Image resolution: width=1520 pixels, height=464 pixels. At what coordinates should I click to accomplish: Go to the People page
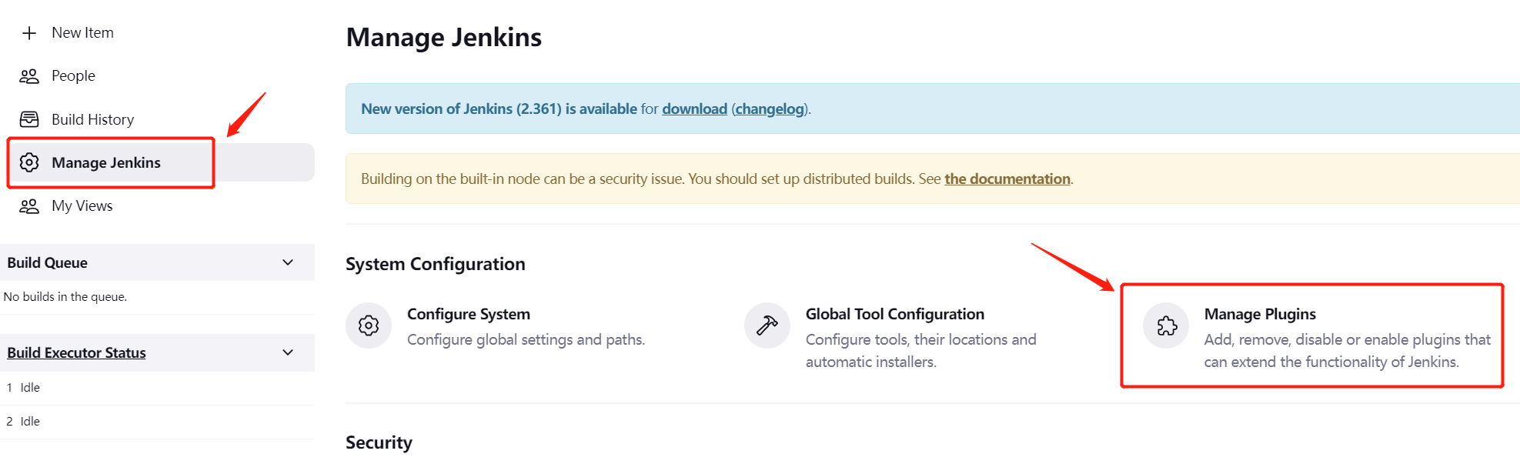(73, 76)
